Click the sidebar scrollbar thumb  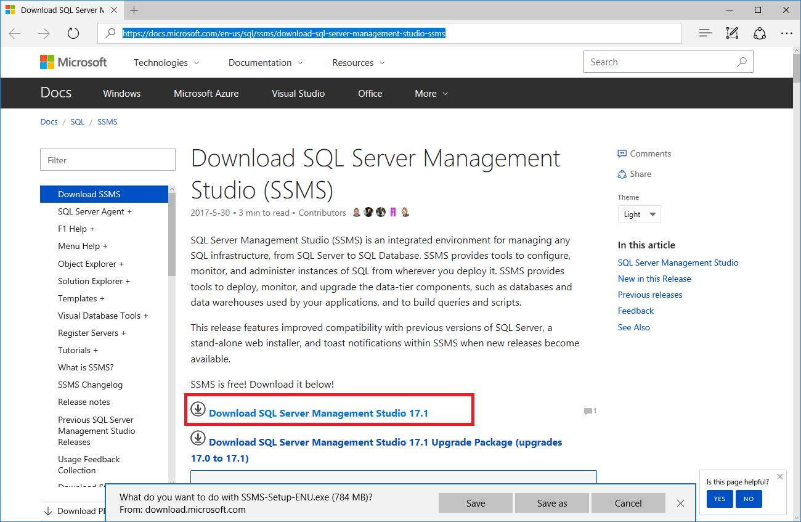click(172, 234)
